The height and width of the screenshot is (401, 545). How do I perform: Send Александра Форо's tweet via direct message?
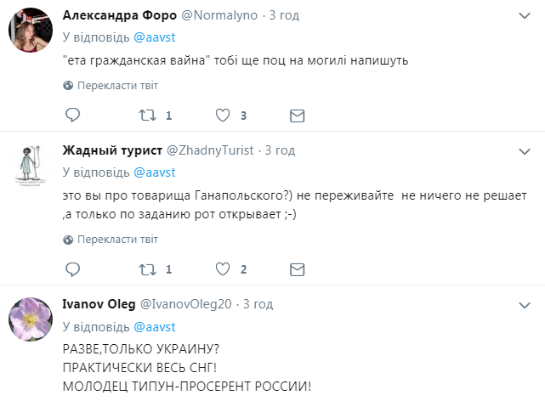pyautogui.click(x=297, y=116)
